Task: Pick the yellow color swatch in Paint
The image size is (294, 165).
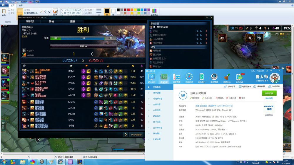Action: click(x=135, y=10)
